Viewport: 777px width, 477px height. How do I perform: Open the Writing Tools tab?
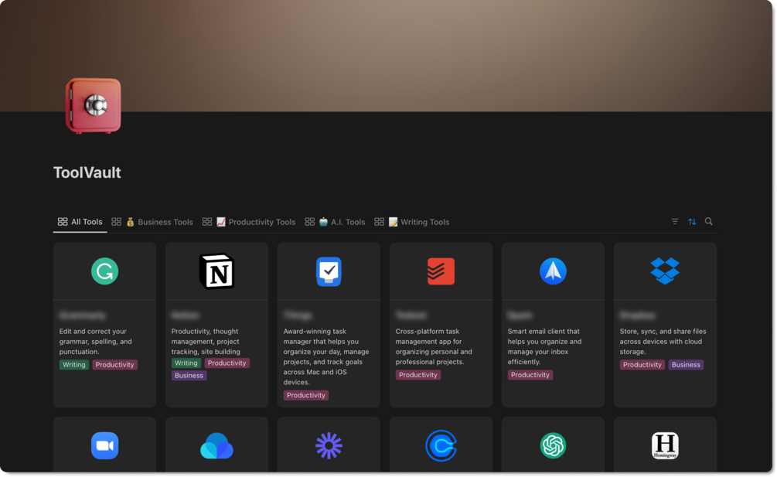click(412, 222)
